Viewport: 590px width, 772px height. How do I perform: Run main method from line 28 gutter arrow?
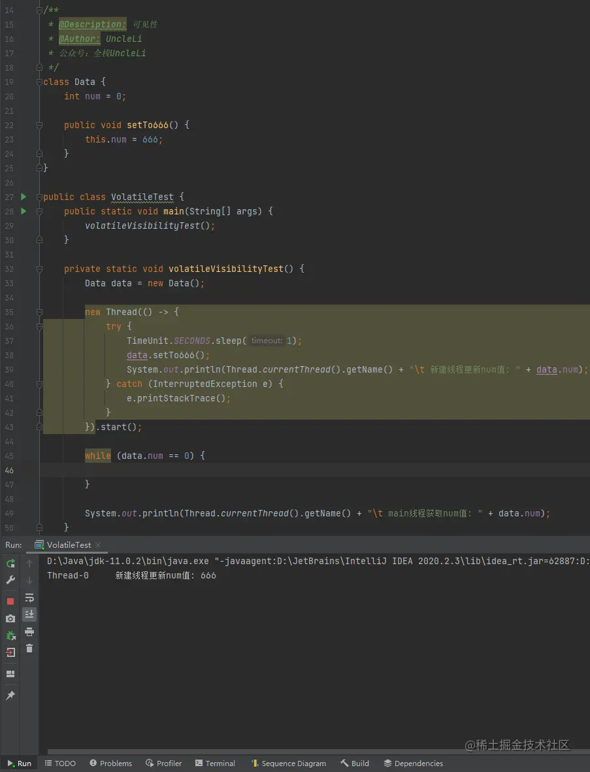coord(23,211)
